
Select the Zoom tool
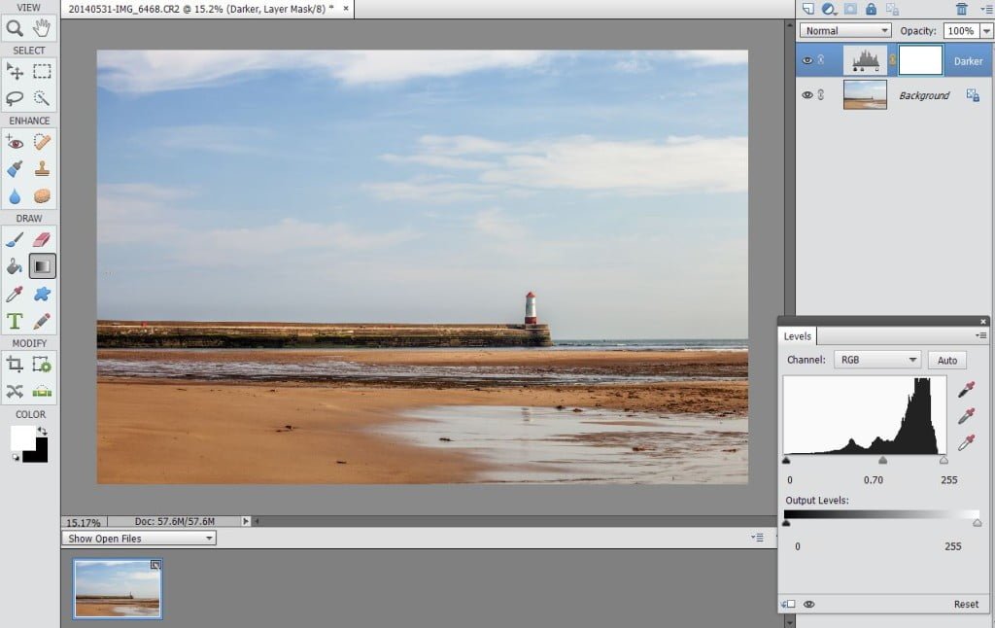(x=15, y=28)
